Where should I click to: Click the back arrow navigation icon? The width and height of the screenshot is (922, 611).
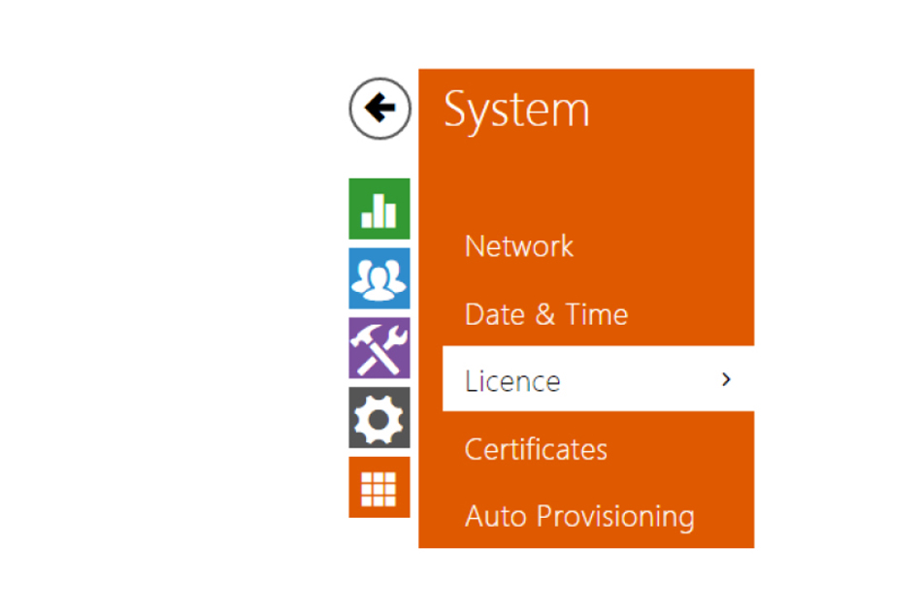coord(379,109)
